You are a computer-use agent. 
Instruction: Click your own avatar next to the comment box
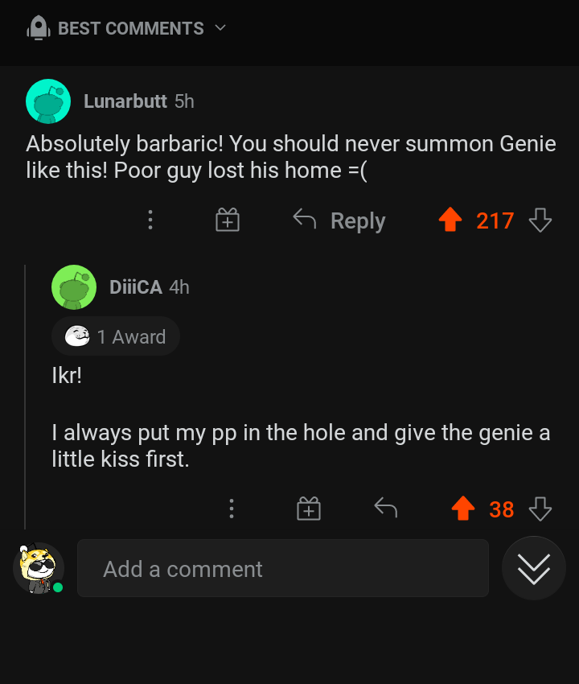[38, 569]
